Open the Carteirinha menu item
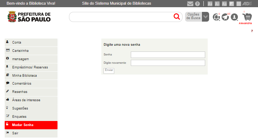 (31, 51)
